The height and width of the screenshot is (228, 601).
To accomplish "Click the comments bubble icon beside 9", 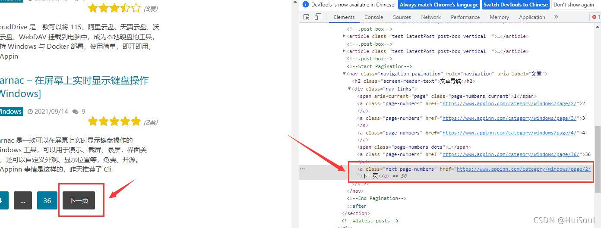I will 76,112.
